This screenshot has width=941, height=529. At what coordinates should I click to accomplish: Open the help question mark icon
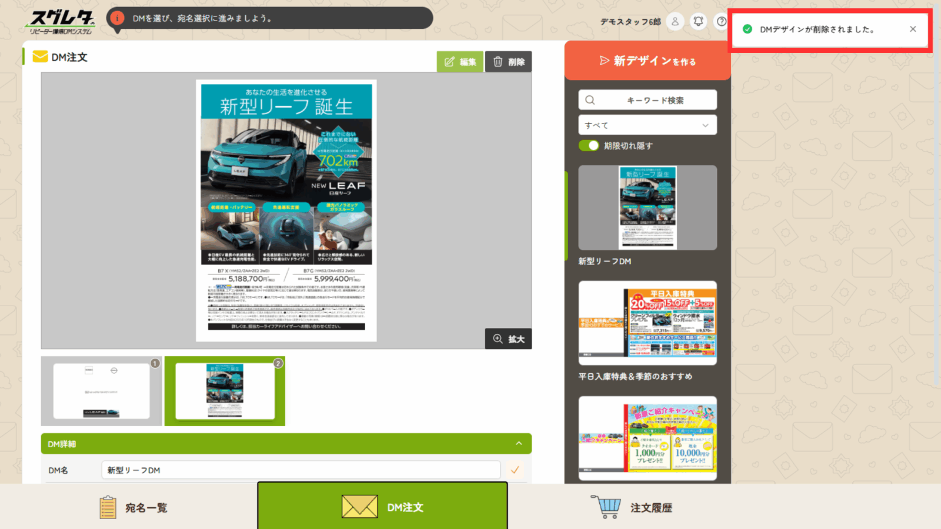click(x=721, y=22)
